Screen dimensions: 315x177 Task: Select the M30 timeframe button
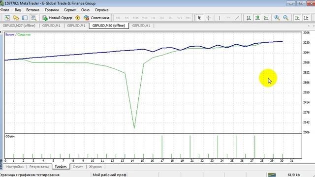click(x=144, y=18)
